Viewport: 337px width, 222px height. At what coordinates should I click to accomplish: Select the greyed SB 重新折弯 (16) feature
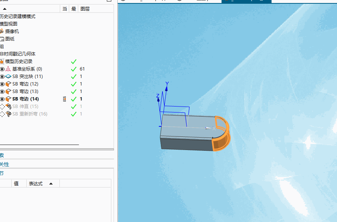tap(30, 114)
